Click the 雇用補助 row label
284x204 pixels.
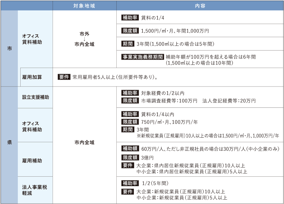pos(32,161)
